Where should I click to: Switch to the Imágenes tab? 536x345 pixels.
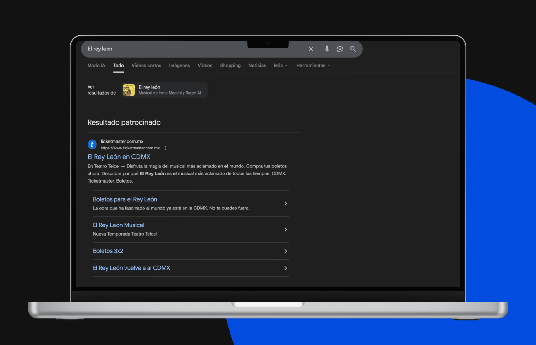tap(179, 66)
